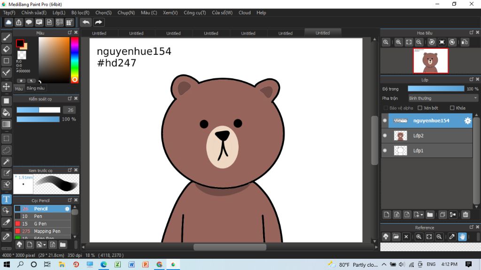Click the Undo arrow in toolbar
Viewport: 481px width, 270px height.
point(86,22)
